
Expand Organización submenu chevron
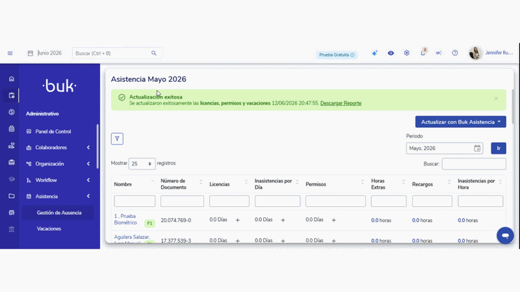[88, 164]
